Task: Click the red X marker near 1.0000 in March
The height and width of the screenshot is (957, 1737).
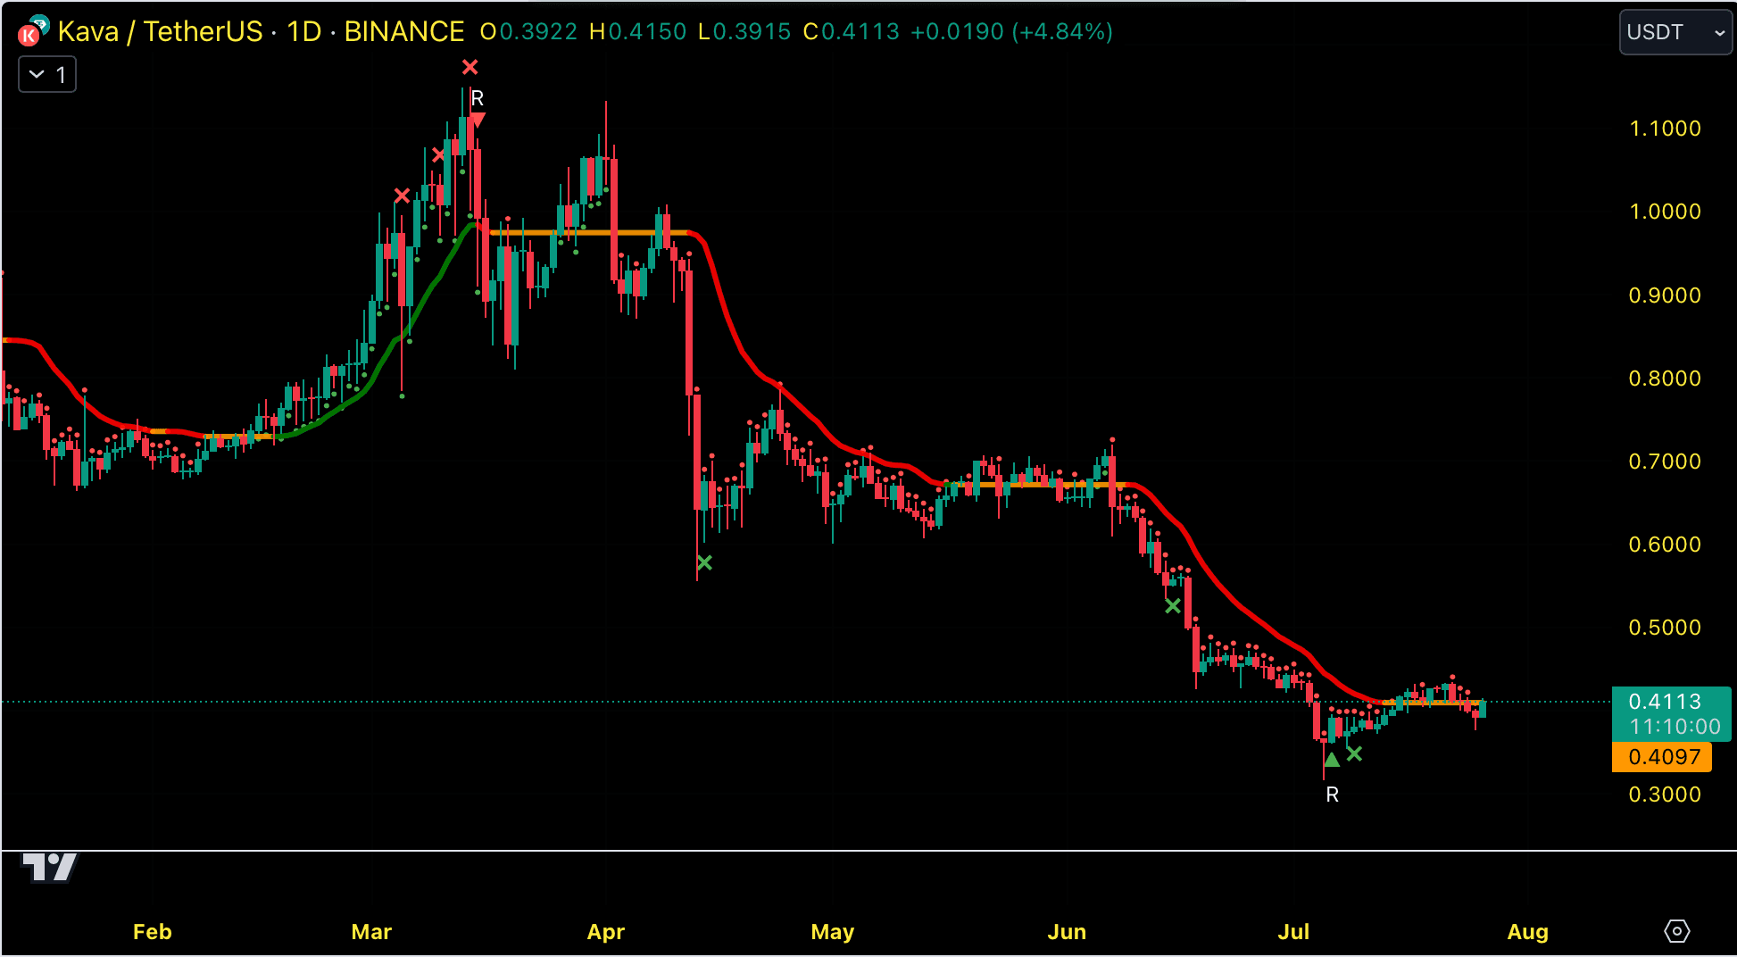Action: point(402,196)
